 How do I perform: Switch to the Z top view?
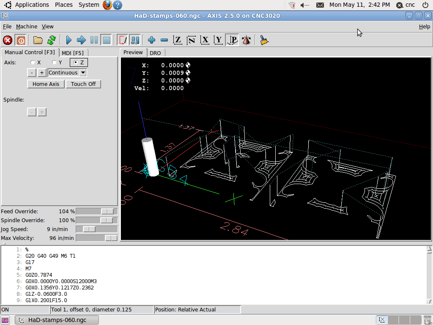click(x=178, y=40)
